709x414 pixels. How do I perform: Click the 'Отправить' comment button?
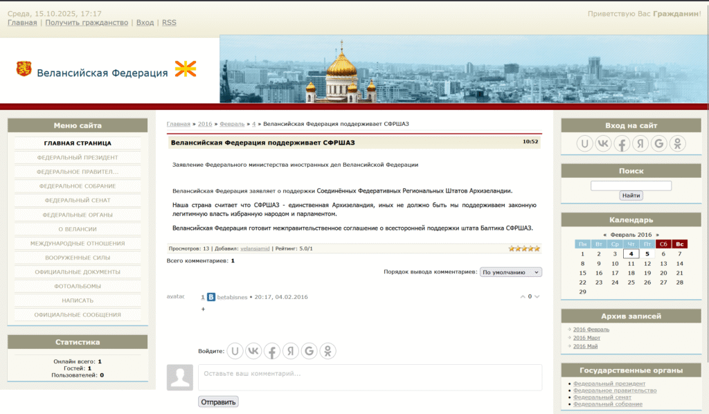pyautogui.click(x=218, y=402)
